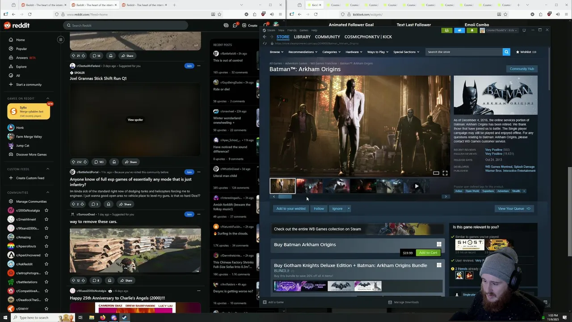Collapse Reddit sidebar with the hamburger button

pos(61,40)
